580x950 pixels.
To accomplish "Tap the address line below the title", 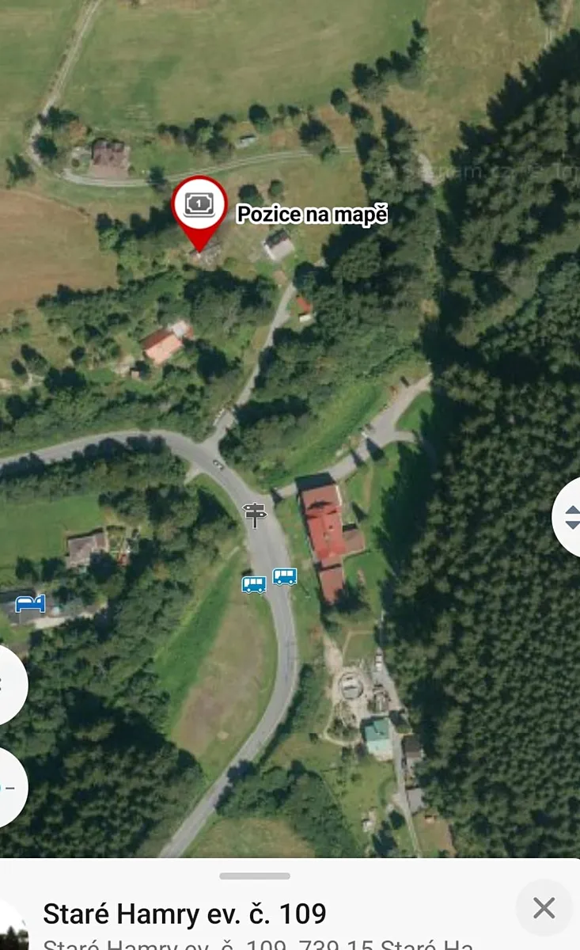I will pos(258,944).
